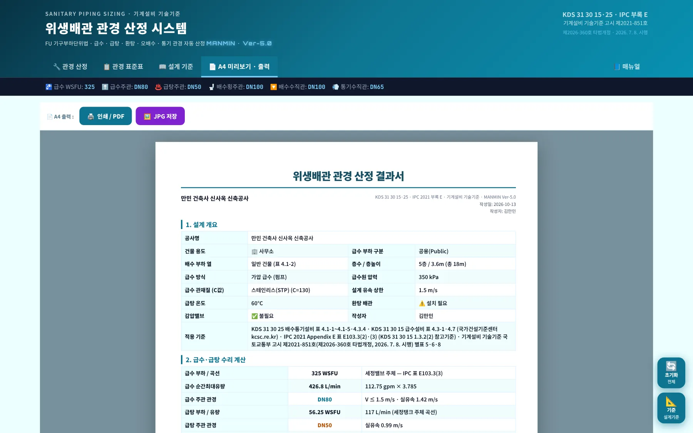Click the wind icon beside 통기수직관

point(335,87)
